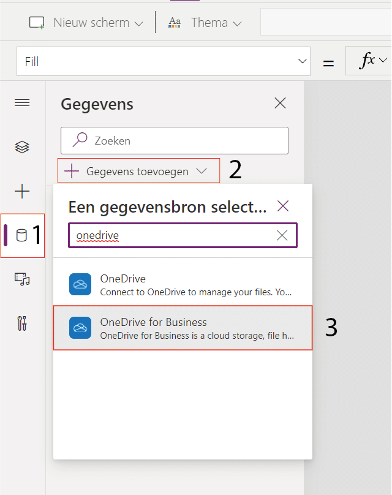Screen dimensions: 392x495
Task: Expand Gegevens toevoegen chevron
Action: click(x=202, y=171)
